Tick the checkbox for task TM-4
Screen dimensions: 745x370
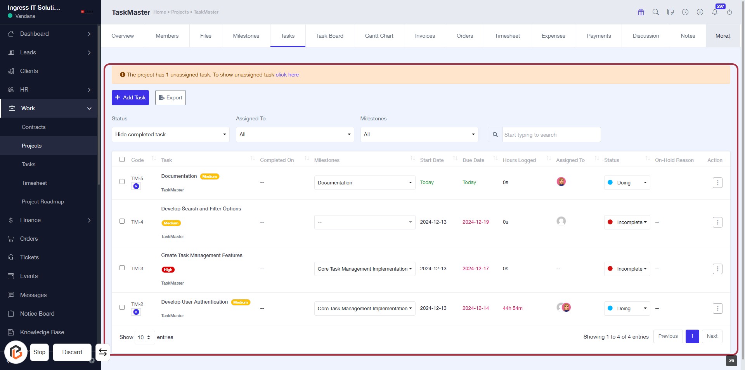click(122, 221)
